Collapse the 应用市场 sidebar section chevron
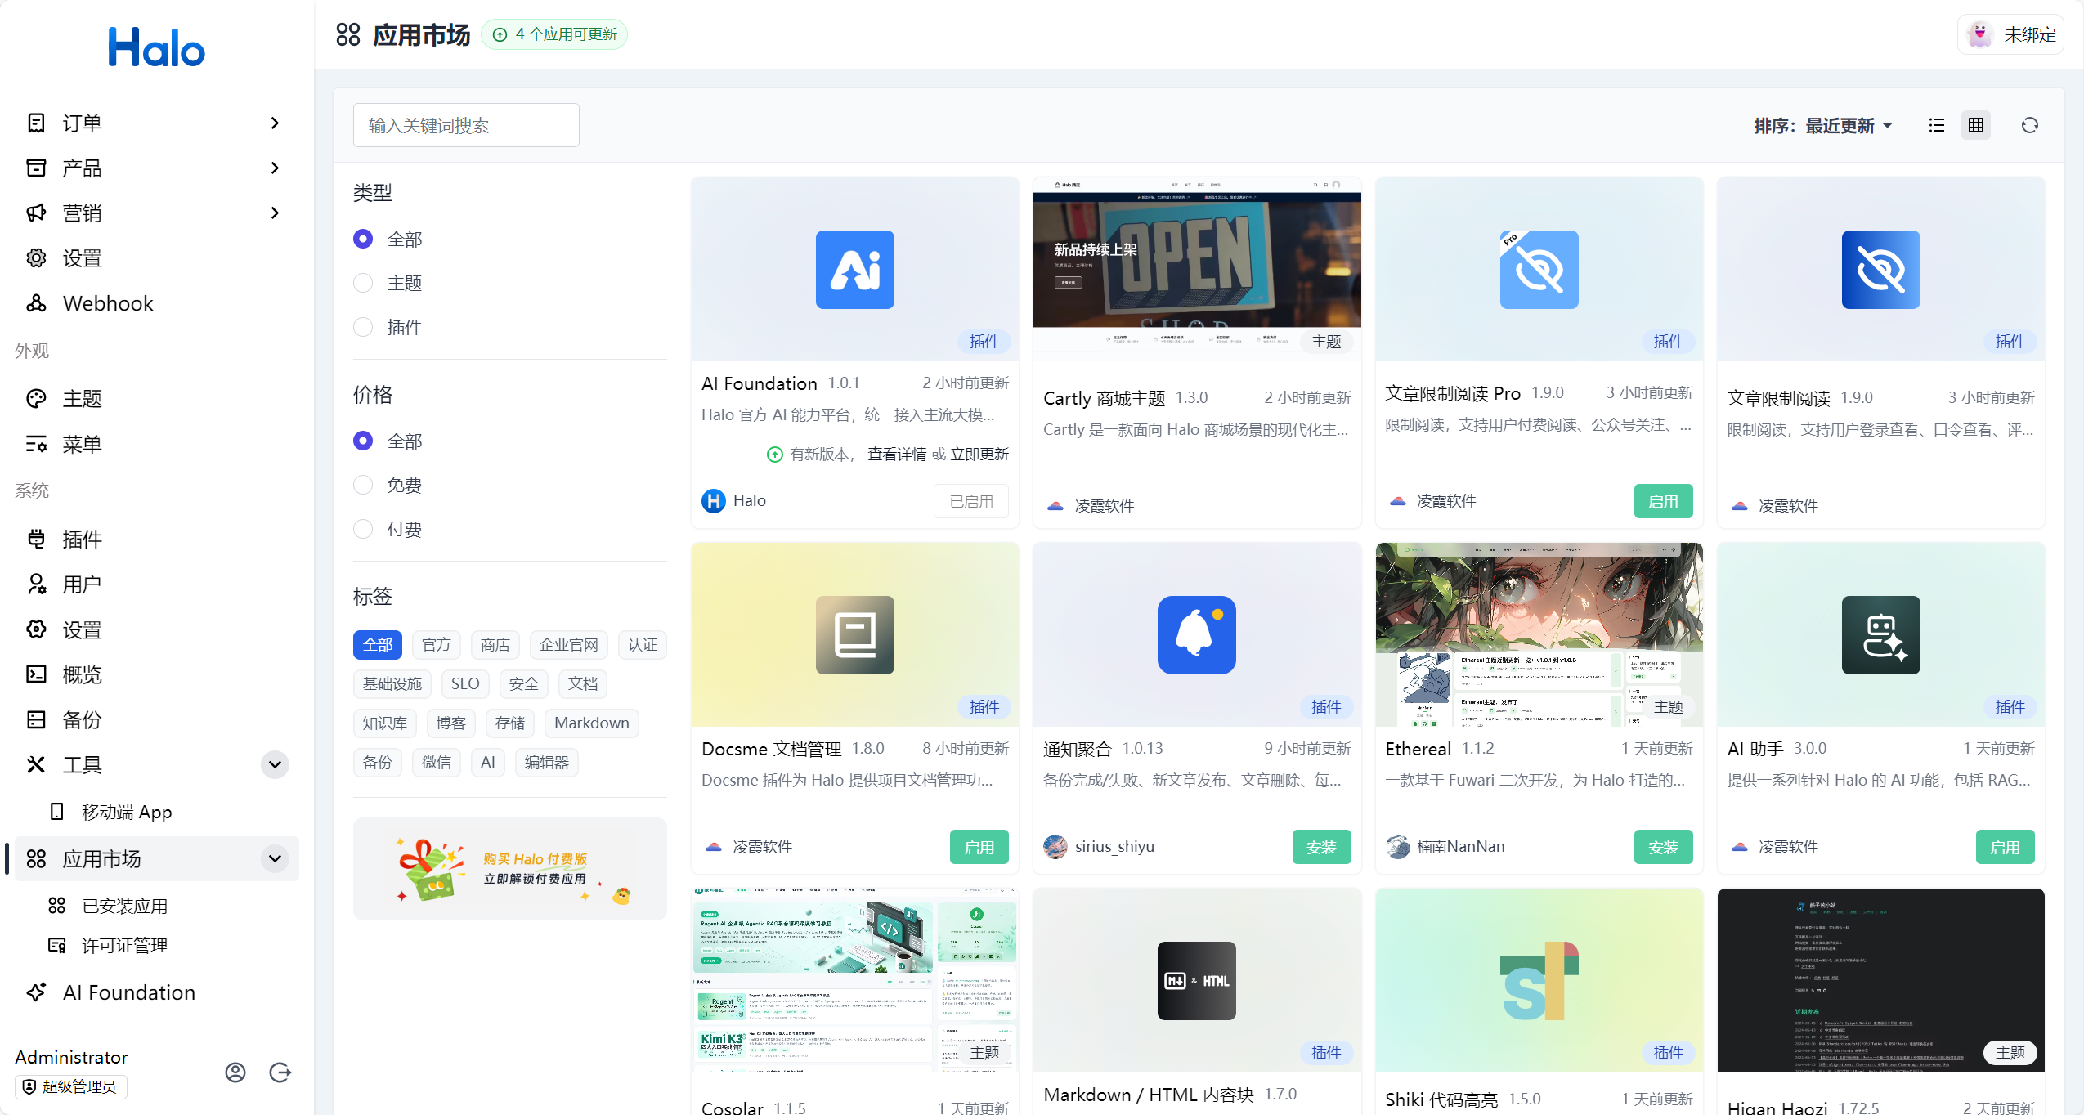The image size is (2084, 1115). (x=276, y=858)
